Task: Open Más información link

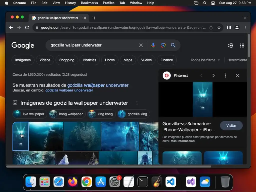Action: coord(183,141)
